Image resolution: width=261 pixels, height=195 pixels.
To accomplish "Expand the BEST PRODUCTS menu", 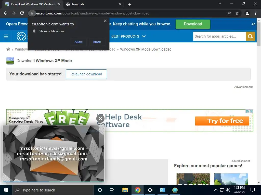I will [128, 36].
